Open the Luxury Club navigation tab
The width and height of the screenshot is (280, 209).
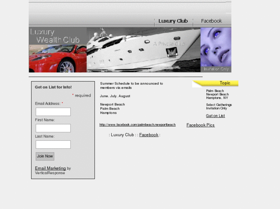point(173,21)
